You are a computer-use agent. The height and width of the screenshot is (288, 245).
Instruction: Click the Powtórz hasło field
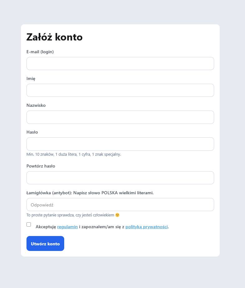click(x=120, y=177)
